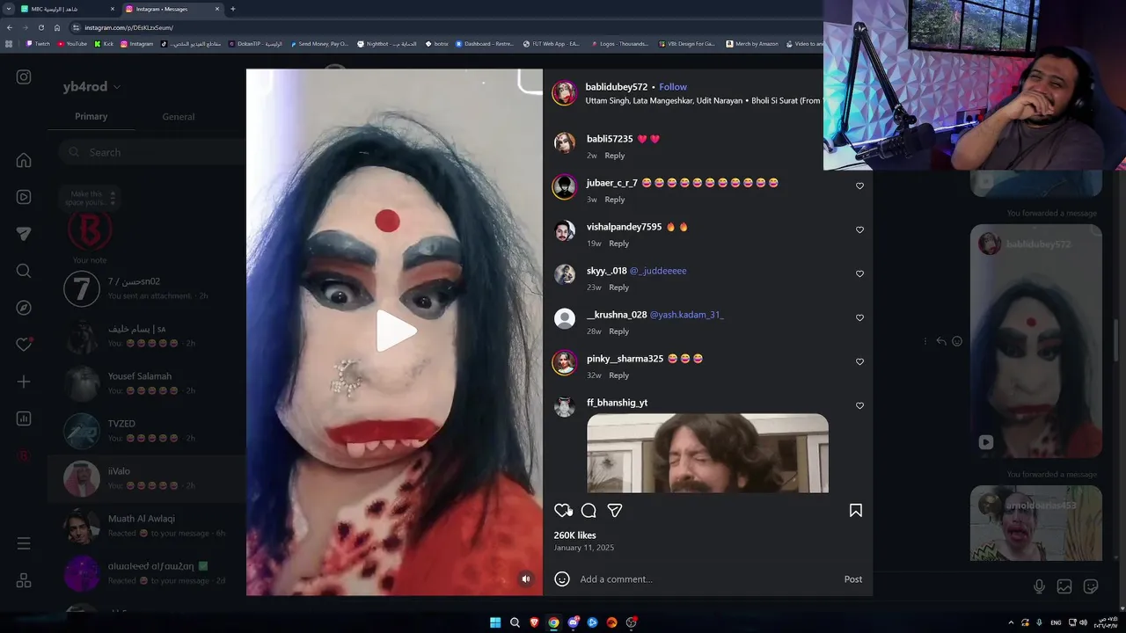Open the Meta apps grid icon
The image size is (1126, 633).
(x=24, y=580)
